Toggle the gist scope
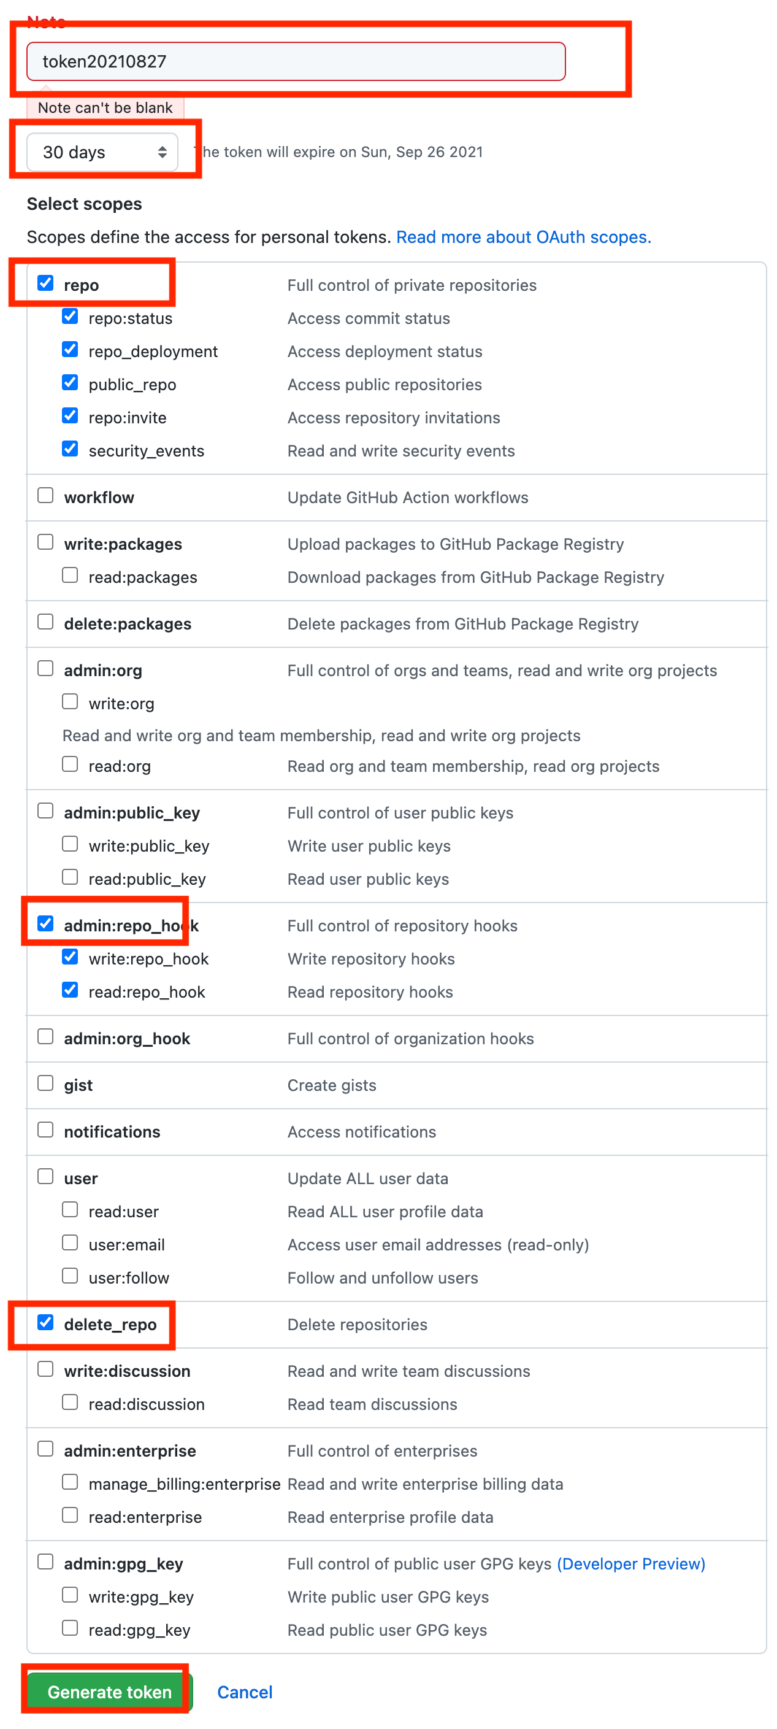 (45, 1083)
